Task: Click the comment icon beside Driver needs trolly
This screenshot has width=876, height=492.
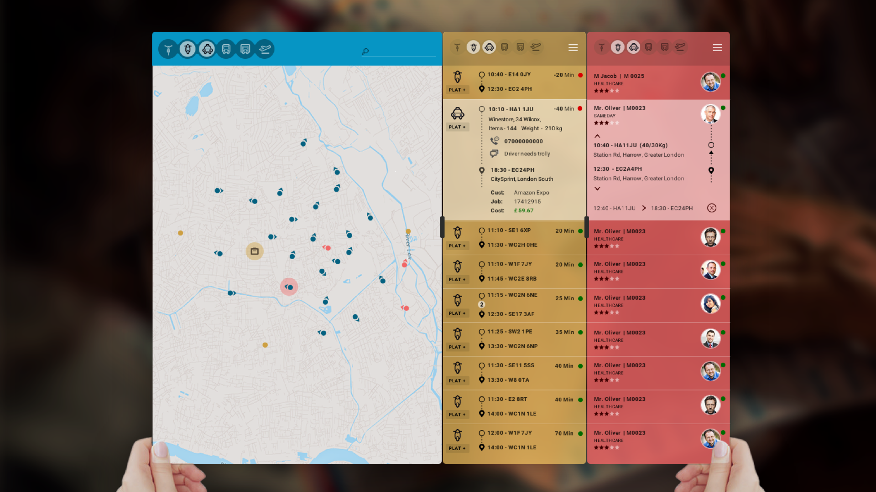Action: pyautogui.click(x=494, y=154)
